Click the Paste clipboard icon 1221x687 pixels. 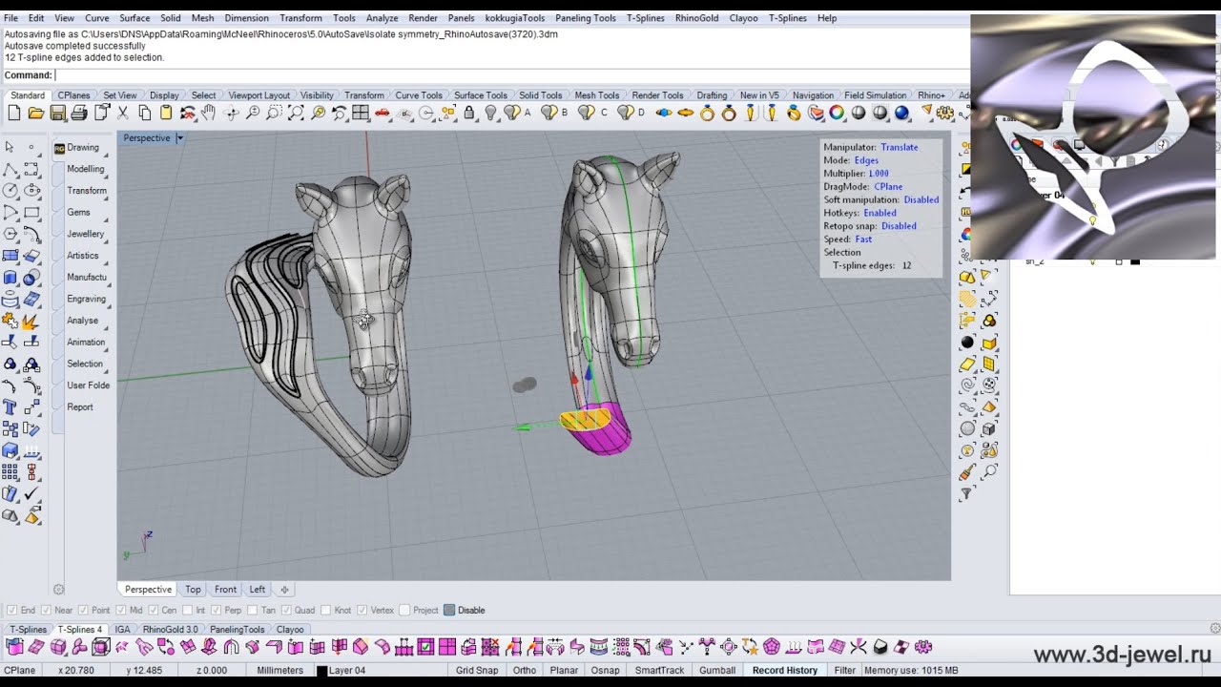(x=166, y=114)
